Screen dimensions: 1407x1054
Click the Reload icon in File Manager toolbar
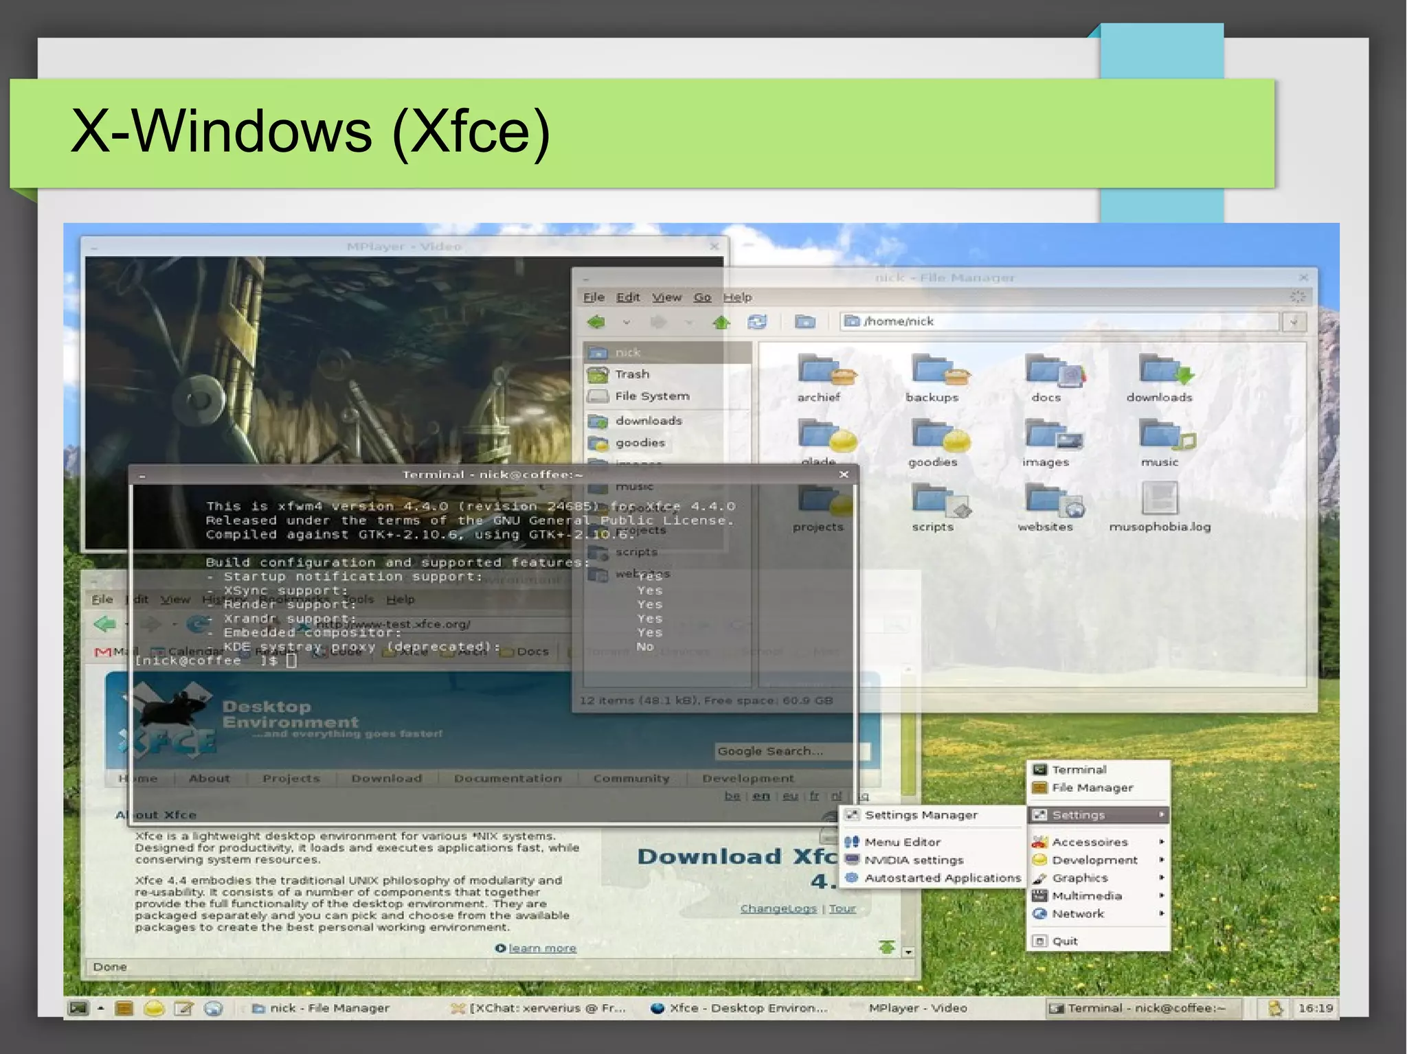[757, 321]
